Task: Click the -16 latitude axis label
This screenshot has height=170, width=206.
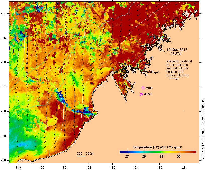Action: pos(3,62)
